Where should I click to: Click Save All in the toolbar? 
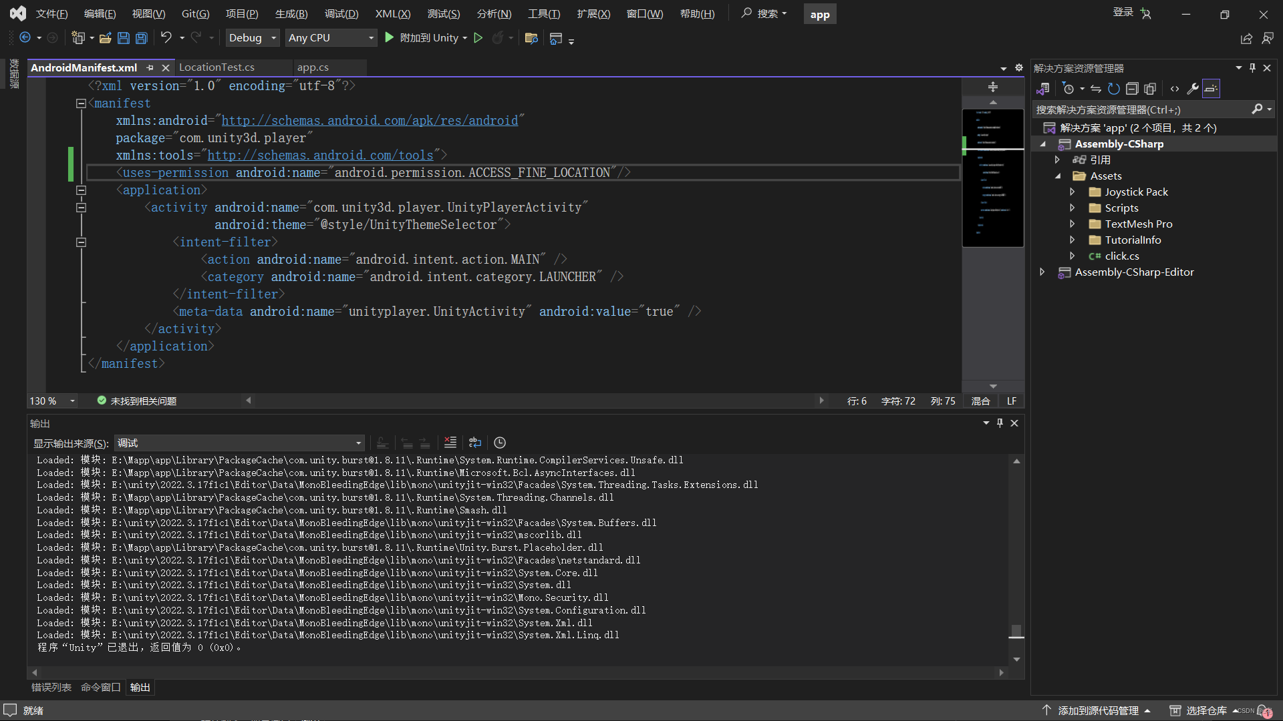142,38
